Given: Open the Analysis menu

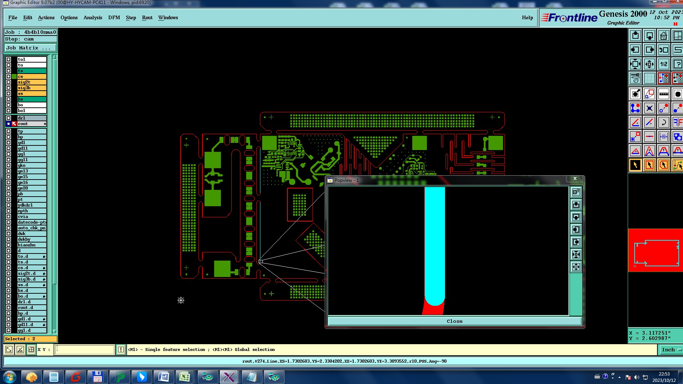Looking at the screenshot, I should click(92, 17).
